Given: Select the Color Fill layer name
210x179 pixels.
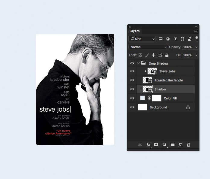Looking at the screenshot, I should pos(170,98).
